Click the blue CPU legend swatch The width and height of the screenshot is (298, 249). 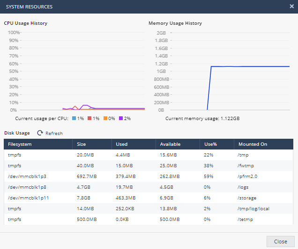74,119
